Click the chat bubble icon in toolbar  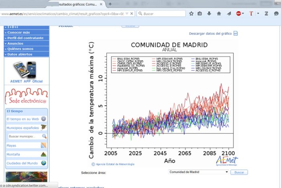[x=277, y=13]
